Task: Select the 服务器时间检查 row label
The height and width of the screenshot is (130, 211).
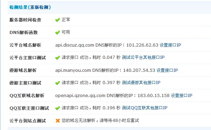Action: point(25,20)
